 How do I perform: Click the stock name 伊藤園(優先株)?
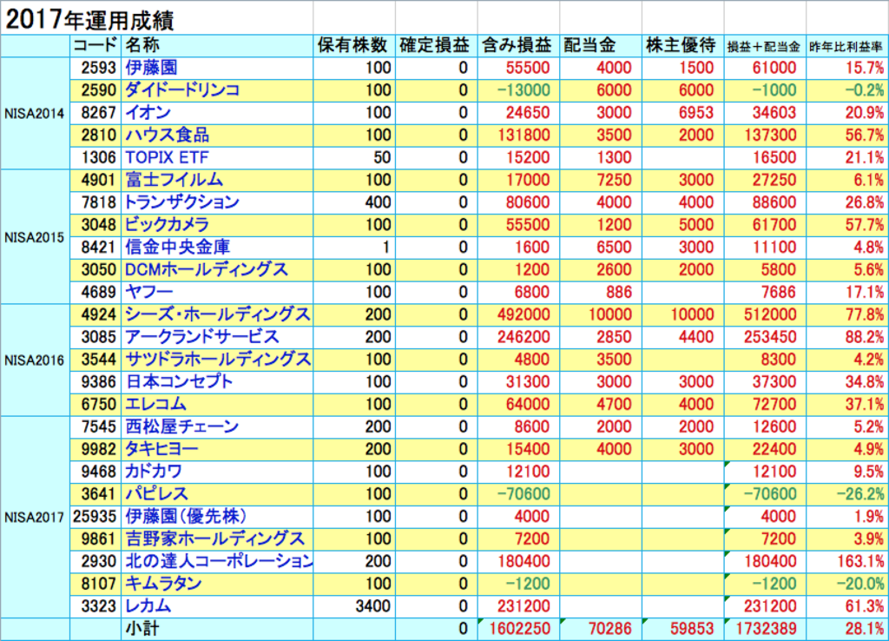pos(186,516)
